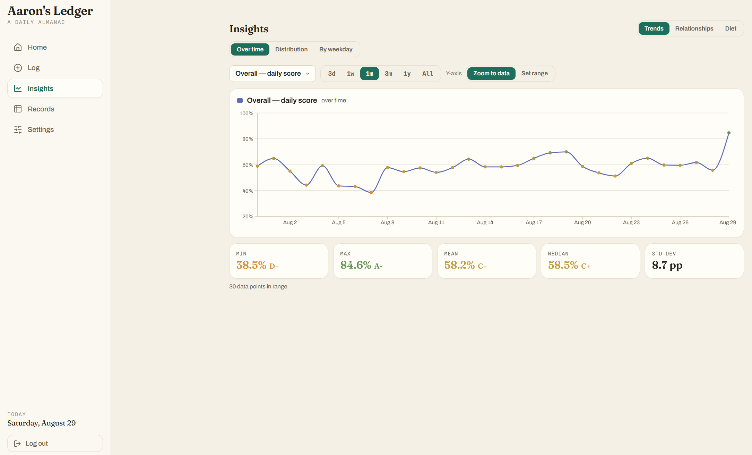Enable Zoom to data Y-axis mode
The image size is (752, 455).
tap(491, 74)
